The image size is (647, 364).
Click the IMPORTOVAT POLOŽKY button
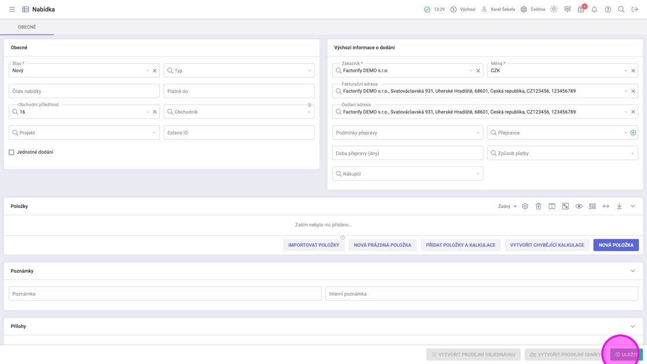[x=314, y=245]
